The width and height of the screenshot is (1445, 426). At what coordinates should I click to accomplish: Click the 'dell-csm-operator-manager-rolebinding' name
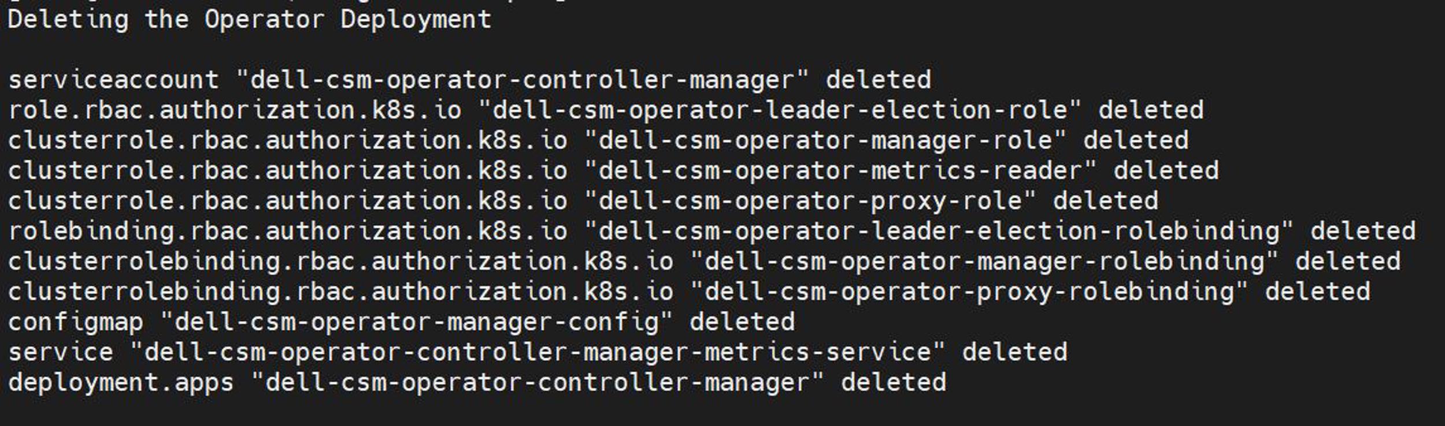[984, 262]
